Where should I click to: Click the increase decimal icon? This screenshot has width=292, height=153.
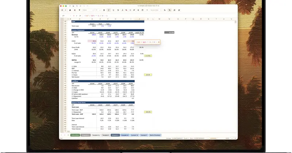point(174,10)
